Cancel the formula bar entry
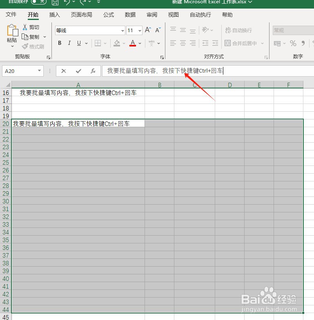 (64, 71)
